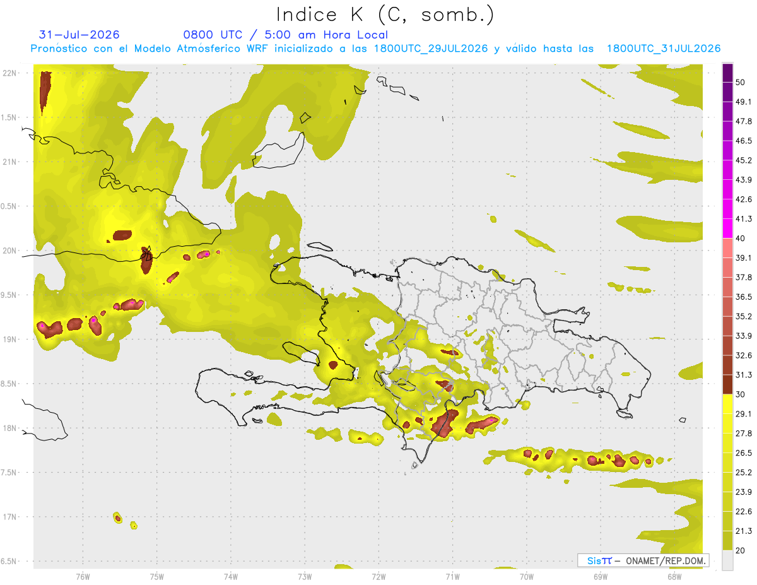Select the date text "31-Jul-2026"
The height and width of the screenshot is (585, 757).
(79, 35)
